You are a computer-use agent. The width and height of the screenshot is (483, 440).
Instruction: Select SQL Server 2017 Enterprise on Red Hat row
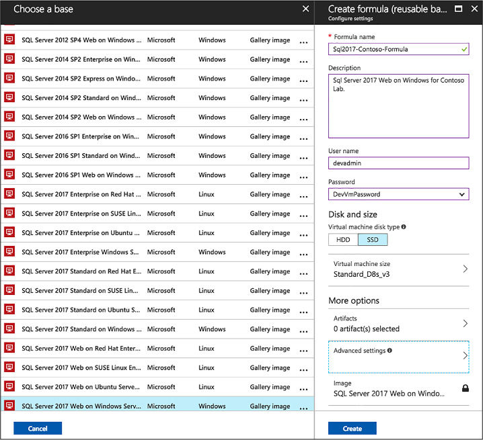click(157, 194)
